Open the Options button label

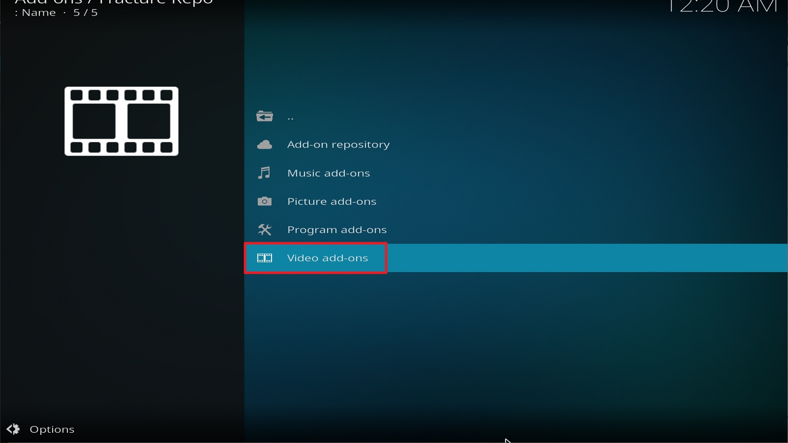52,429
